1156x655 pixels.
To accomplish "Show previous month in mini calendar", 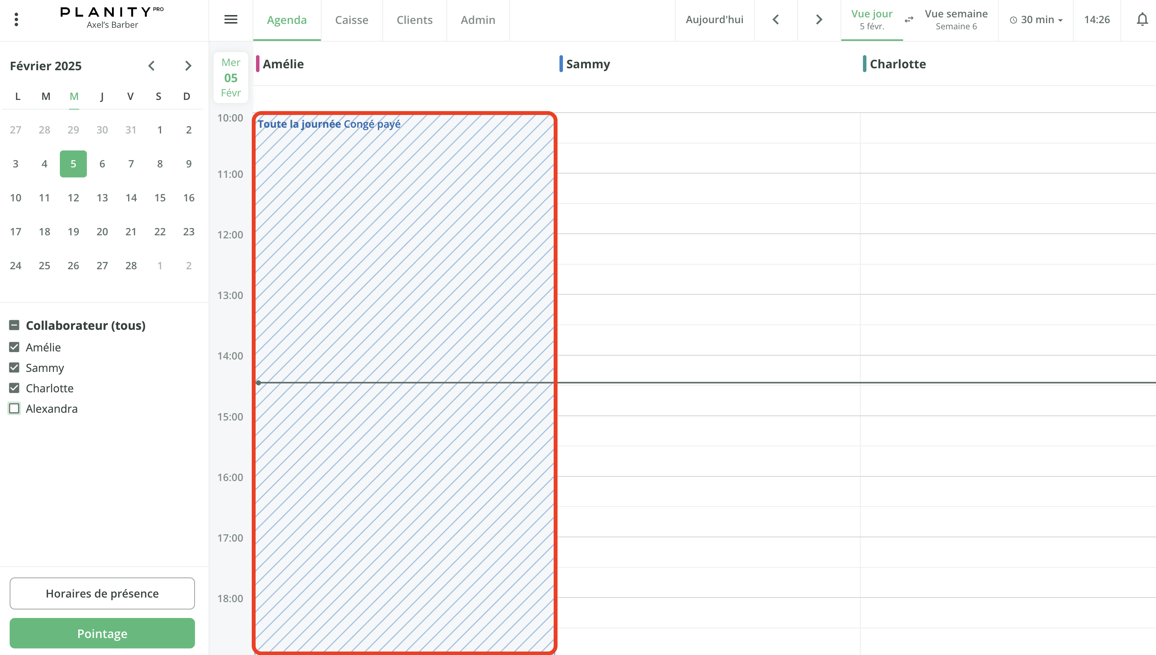I will (x=152, y=66).
